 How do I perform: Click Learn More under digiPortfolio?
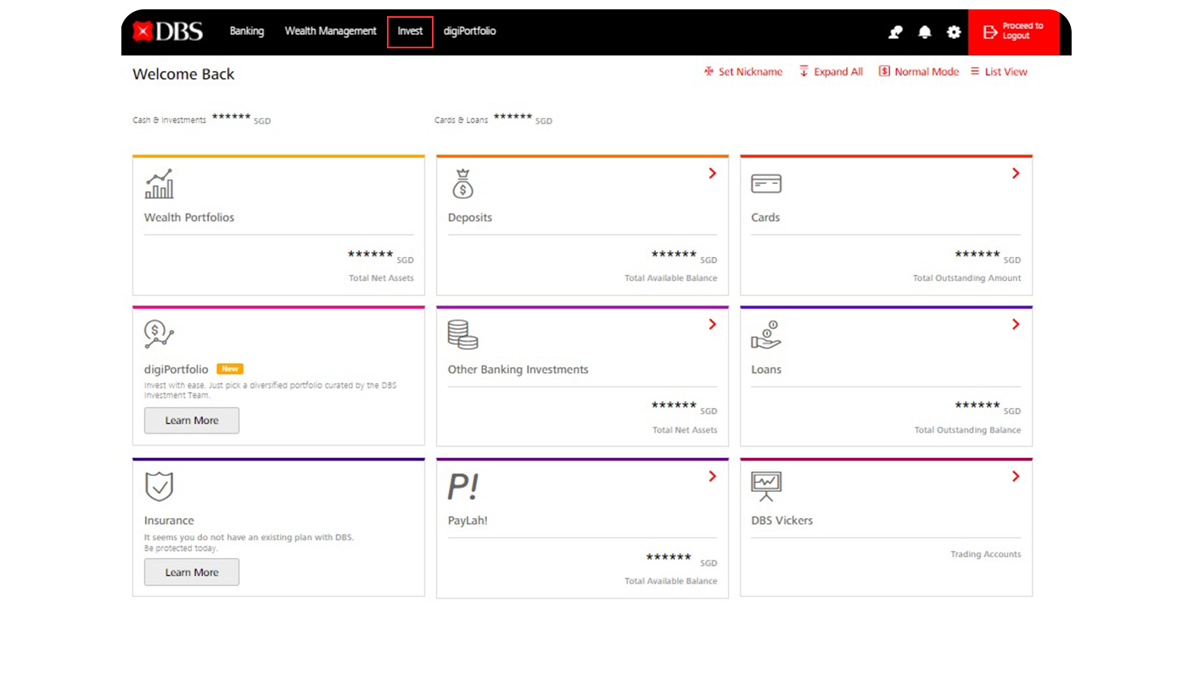click(x=192, y=421)
